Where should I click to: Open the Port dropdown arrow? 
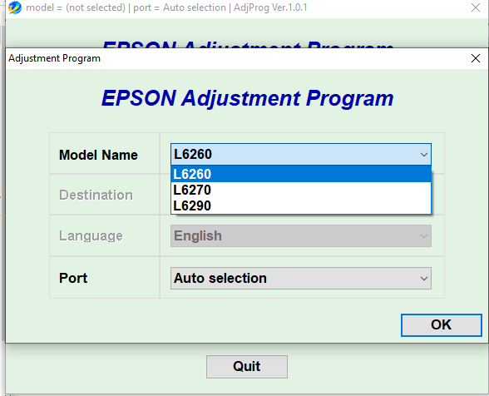pos(423,278)
